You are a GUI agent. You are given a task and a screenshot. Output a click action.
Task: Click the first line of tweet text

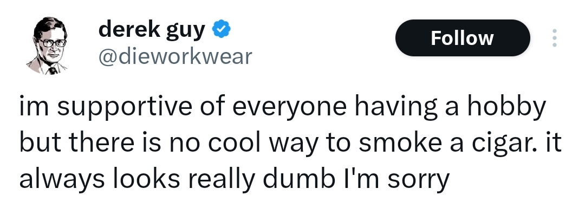coord(282,107)
